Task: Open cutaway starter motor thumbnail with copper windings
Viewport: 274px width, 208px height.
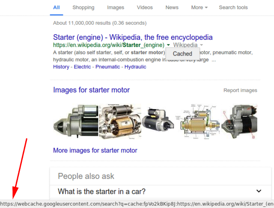Action: 120,122
